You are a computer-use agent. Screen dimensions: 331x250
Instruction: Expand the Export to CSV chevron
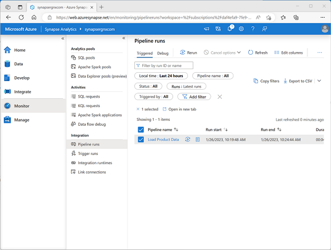(319, 81)
